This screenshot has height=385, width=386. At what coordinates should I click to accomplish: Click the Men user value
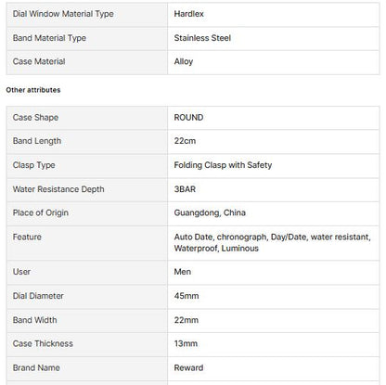tap(183, 272)
